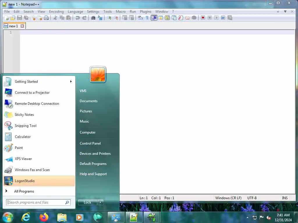Click the Function List toolbar icon
Image resolution: width=298 pixels, height=223 pixels.
click(180, 18)
